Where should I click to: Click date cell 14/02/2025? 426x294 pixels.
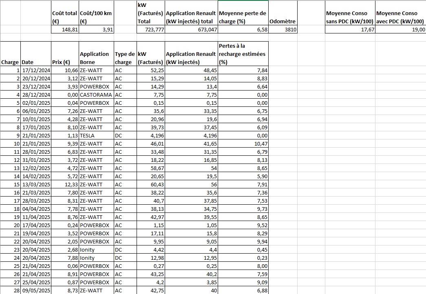(x=36, y=176)
